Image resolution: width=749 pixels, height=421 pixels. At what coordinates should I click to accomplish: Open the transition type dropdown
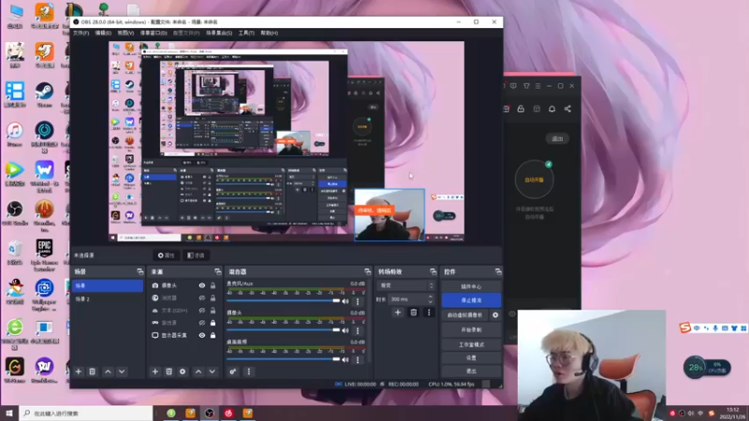[405, 285]
